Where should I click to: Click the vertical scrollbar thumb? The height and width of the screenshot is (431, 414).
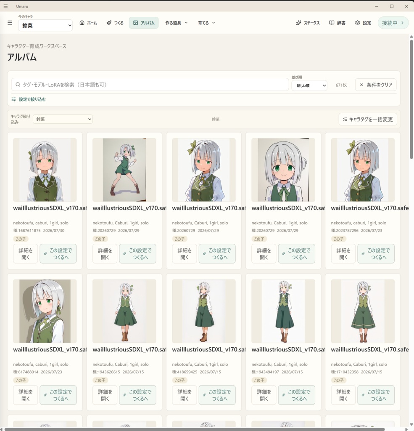[411, 99]
